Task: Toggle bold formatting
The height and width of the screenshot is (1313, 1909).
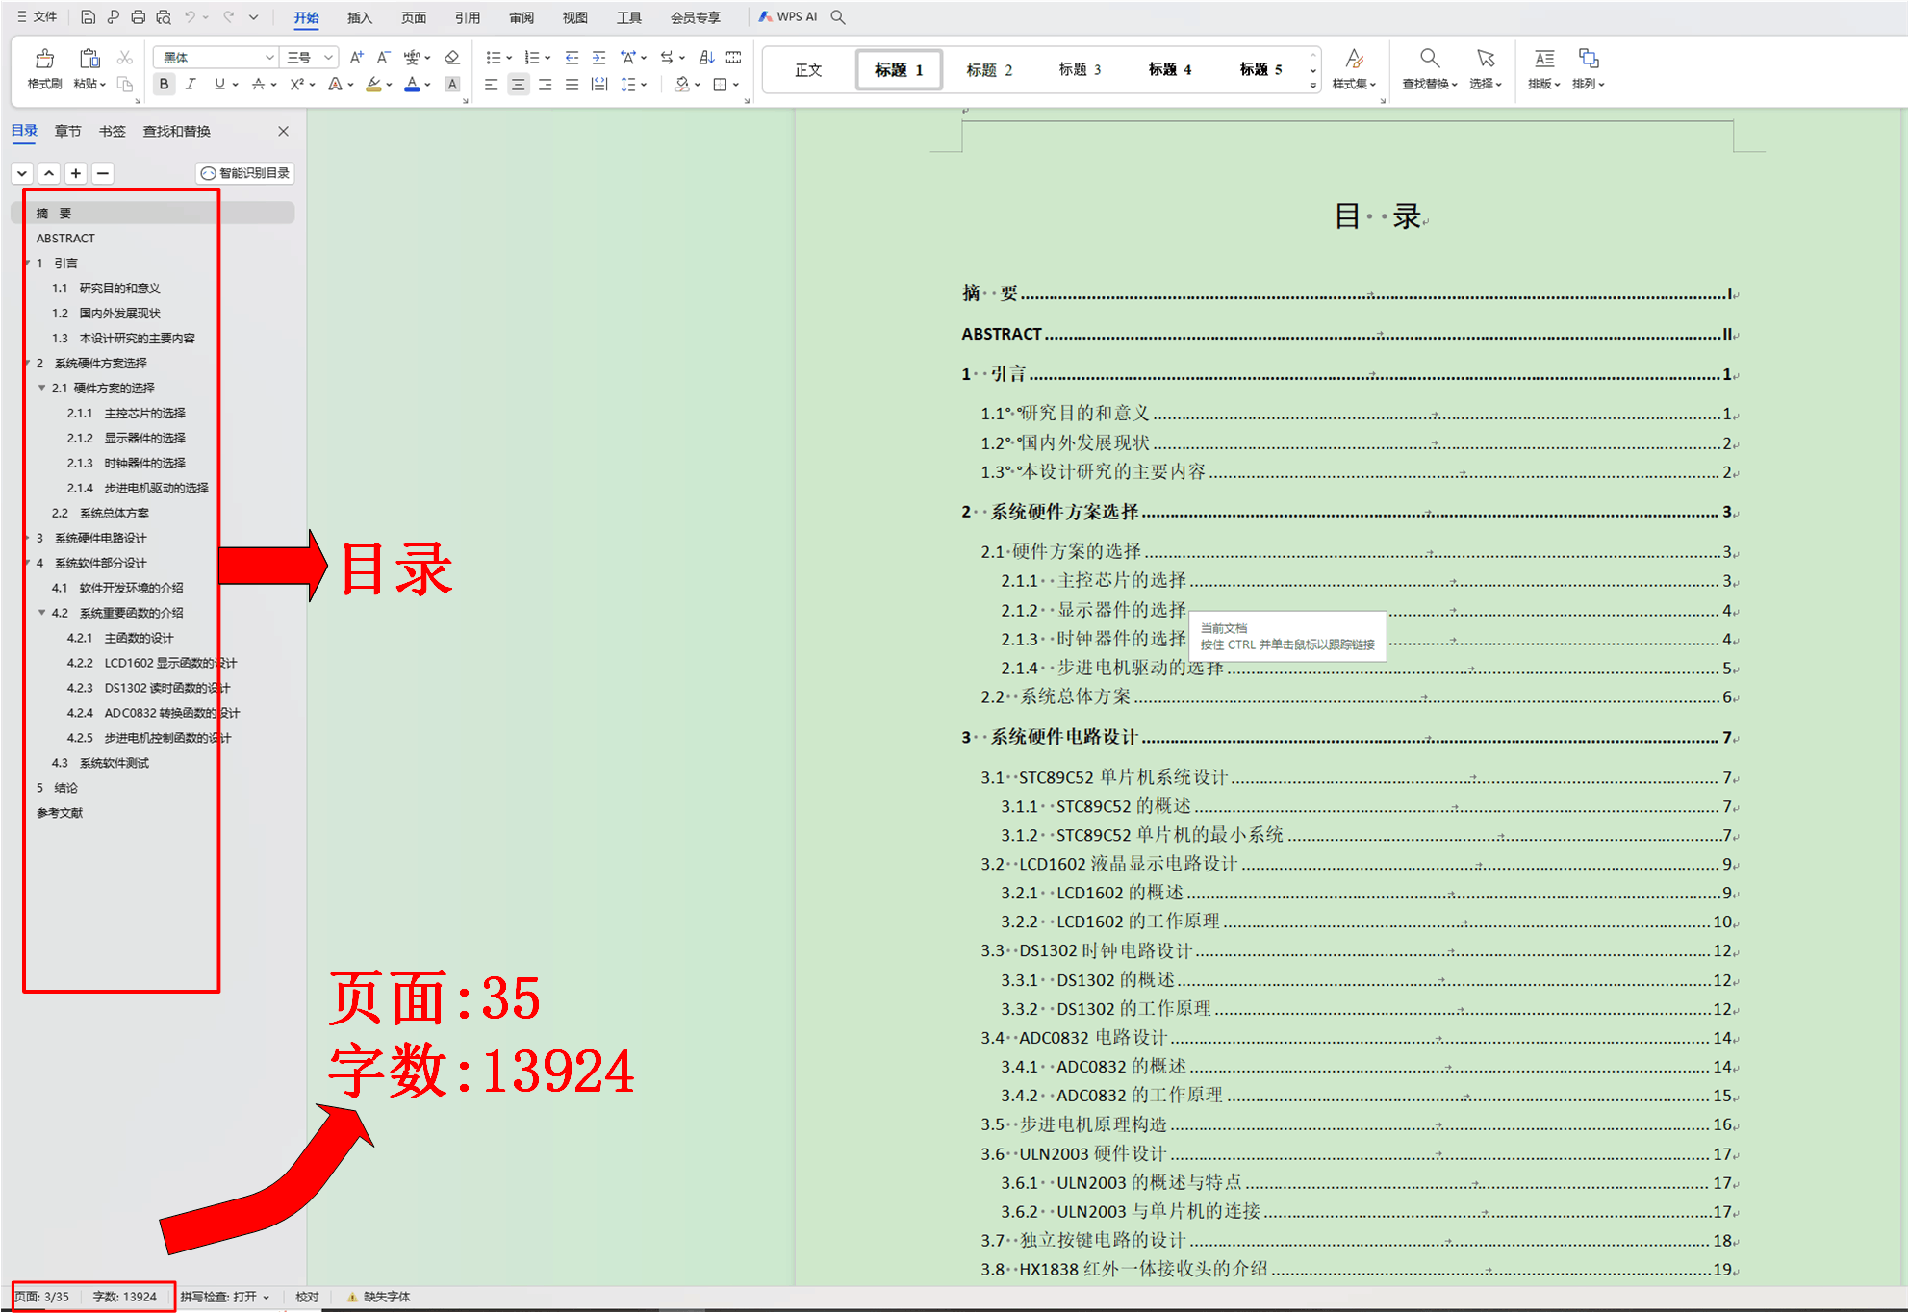Action: [x=164, y=85]
